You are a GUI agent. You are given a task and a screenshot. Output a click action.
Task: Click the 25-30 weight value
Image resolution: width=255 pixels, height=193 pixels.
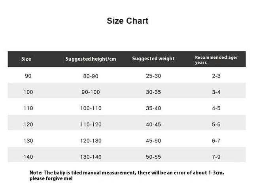point(153,76)
